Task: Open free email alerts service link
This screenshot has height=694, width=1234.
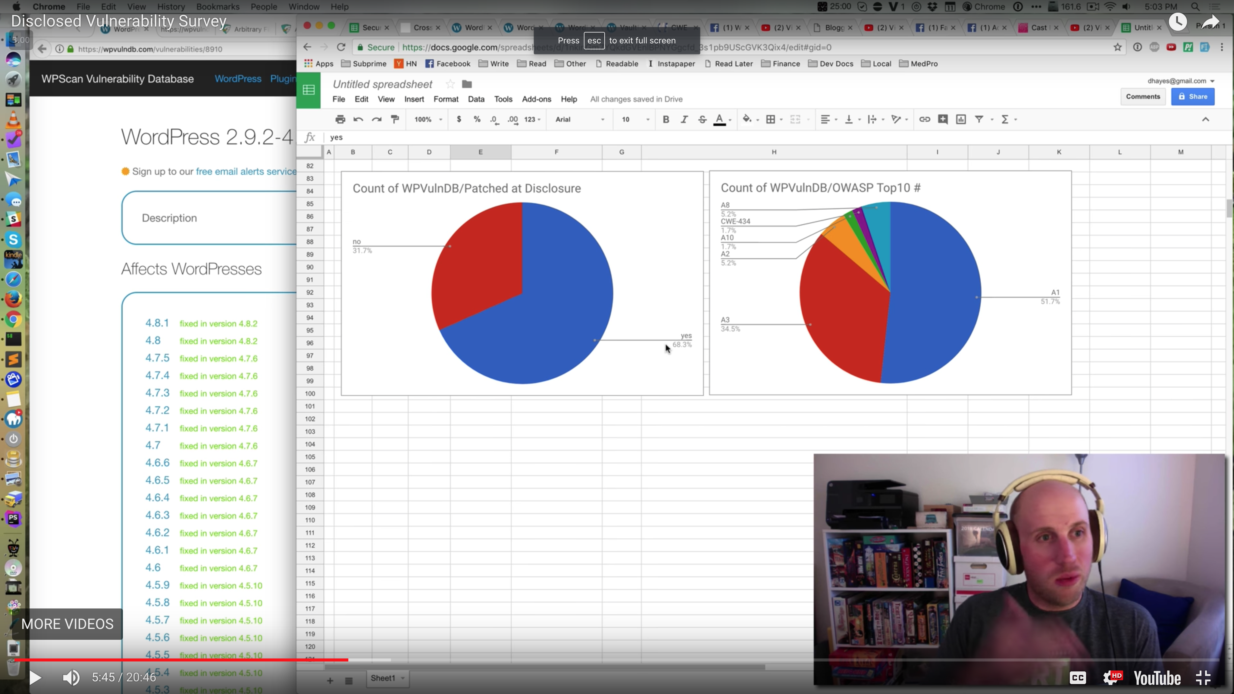Action: tap(246, 171)
